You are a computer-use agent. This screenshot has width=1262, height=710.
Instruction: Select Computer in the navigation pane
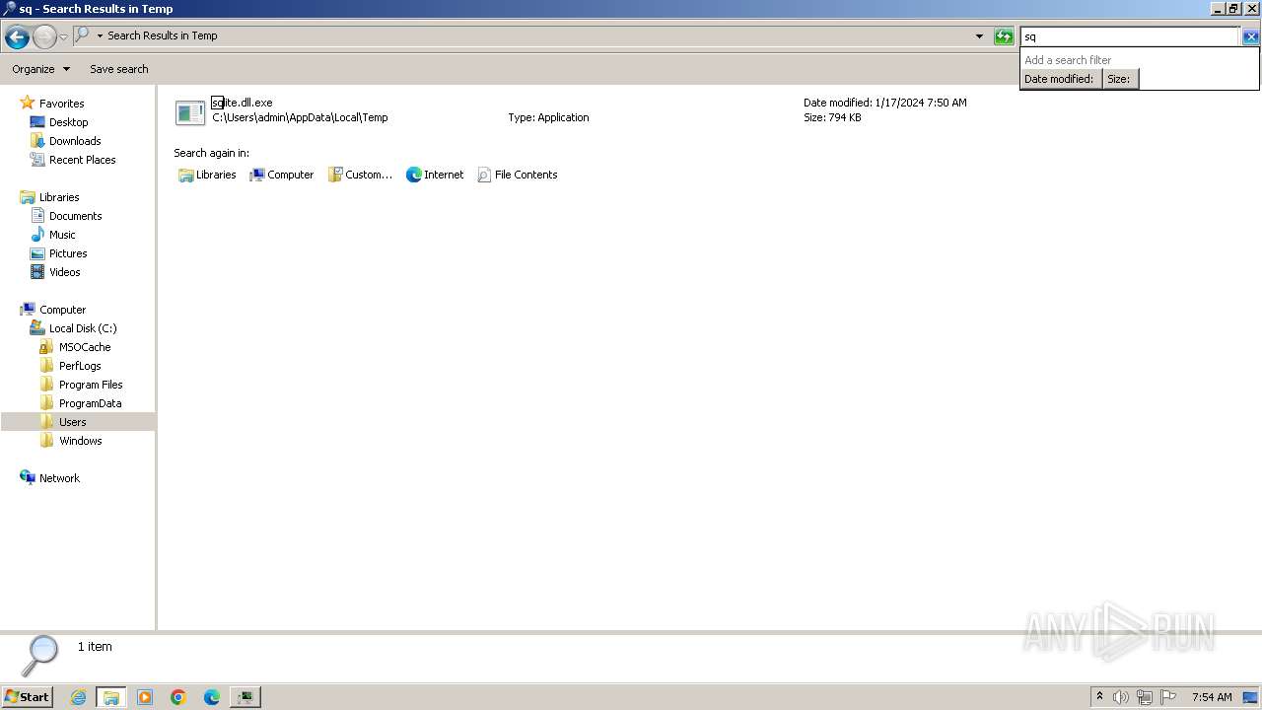pyautogui.click(x=62, y=310)
